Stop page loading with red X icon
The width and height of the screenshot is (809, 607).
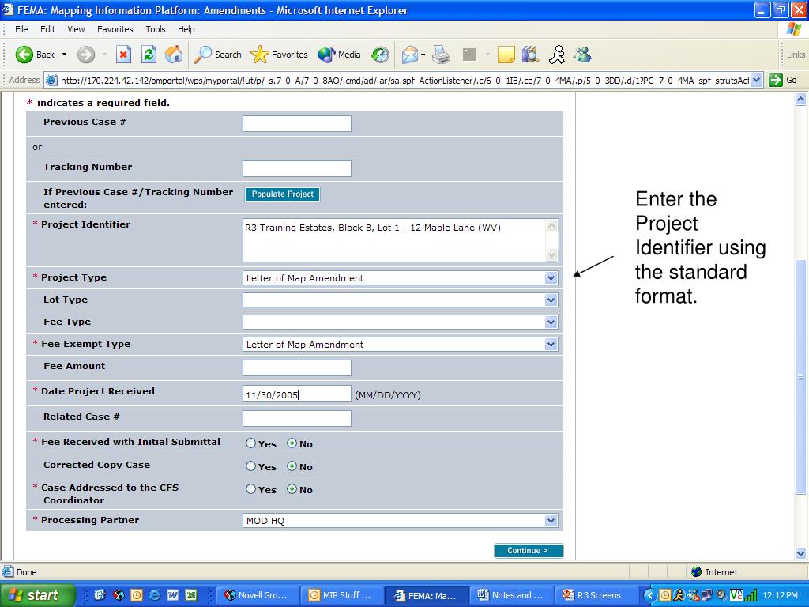point(123,55)
